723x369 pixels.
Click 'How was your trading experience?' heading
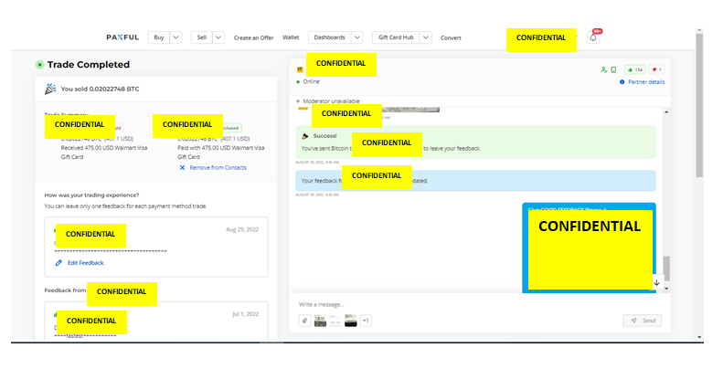pos(91,195)
